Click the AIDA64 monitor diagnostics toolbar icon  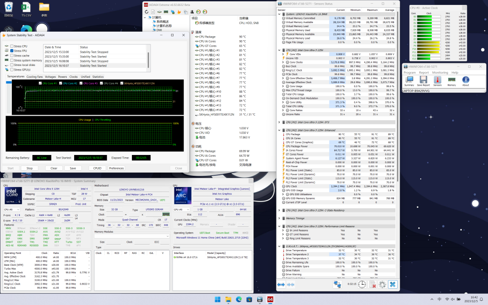pyautogui.click(x=173, y=12)
